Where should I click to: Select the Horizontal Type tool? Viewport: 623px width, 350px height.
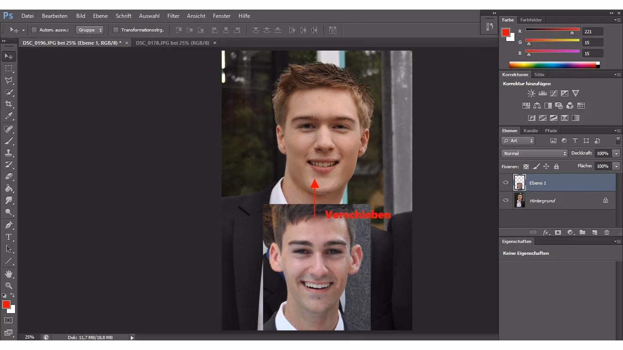[9, 237]
